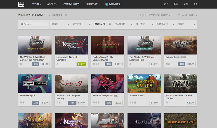Expand the PRICE filter dropdown
This screenshot has height=128, width=217.
tap(187, 24)
